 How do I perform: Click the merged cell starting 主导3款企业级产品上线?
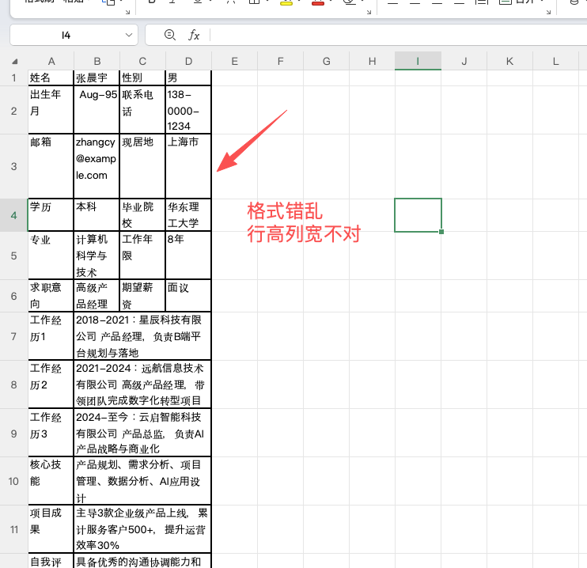(142, 529)
